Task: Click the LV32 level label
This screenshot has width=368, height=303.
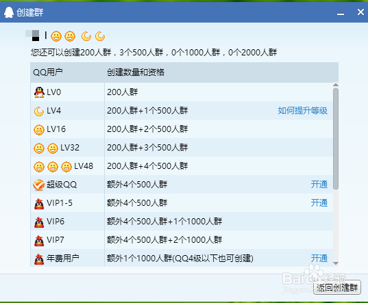Action: click(x=70, y=148)
